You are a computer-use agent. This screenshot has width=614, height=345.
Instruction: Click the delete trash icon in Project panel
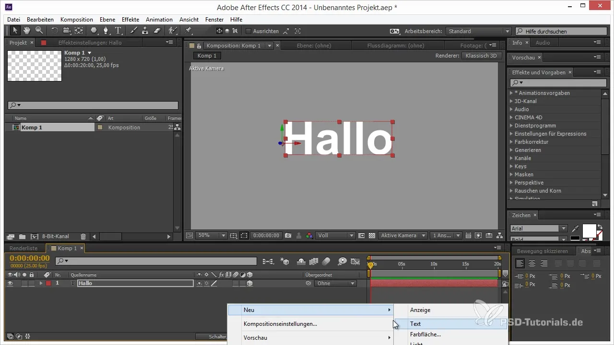[x=83, y=236]
